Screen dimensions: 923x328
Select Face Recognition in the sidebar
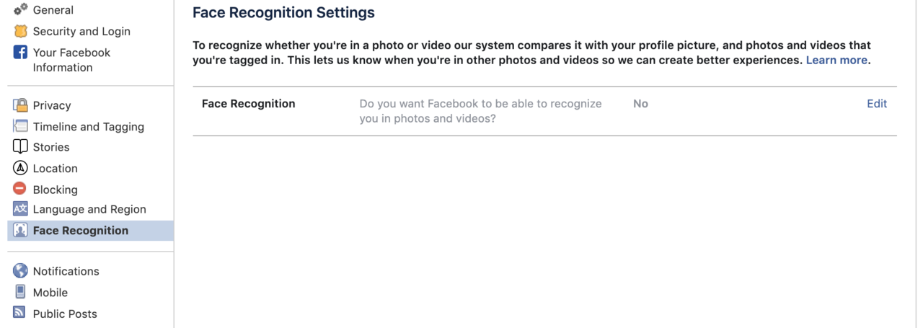coord(91,231)
